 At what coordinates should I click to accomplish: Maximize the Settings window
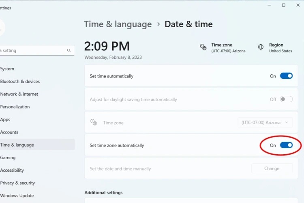click(284, 5)
